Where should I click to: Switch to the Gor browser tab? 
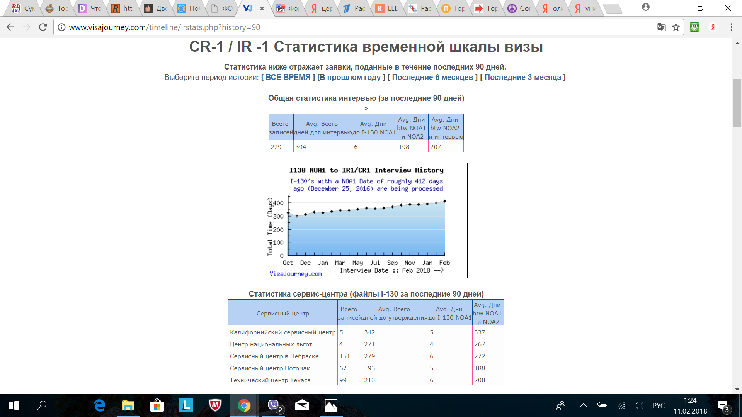520,8
